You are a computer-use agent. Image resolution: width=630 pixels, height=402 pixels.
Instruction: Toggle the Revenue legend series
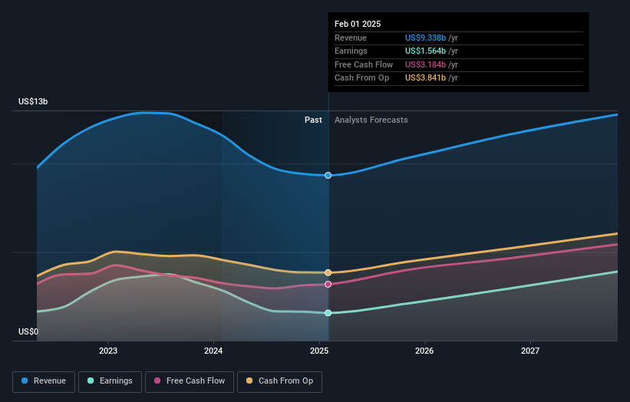click(x=44, y=381)
